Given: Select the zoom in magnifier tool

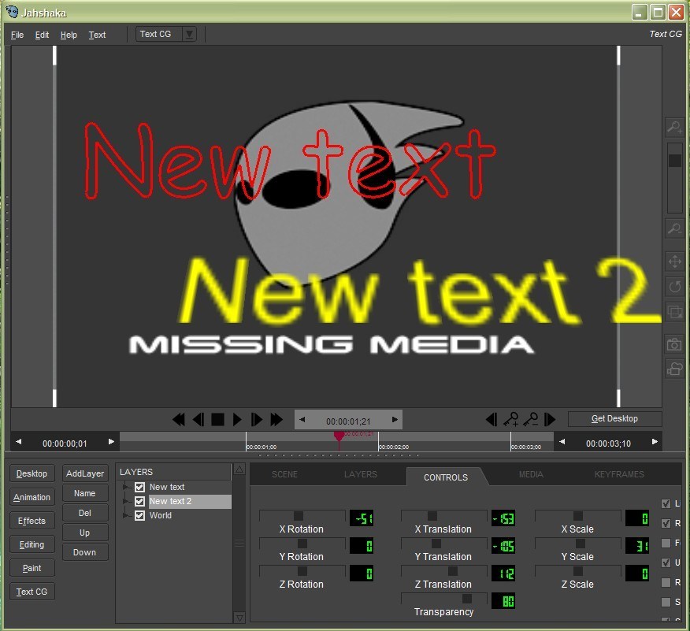Looking at the screenshot, I should [674, 128].
